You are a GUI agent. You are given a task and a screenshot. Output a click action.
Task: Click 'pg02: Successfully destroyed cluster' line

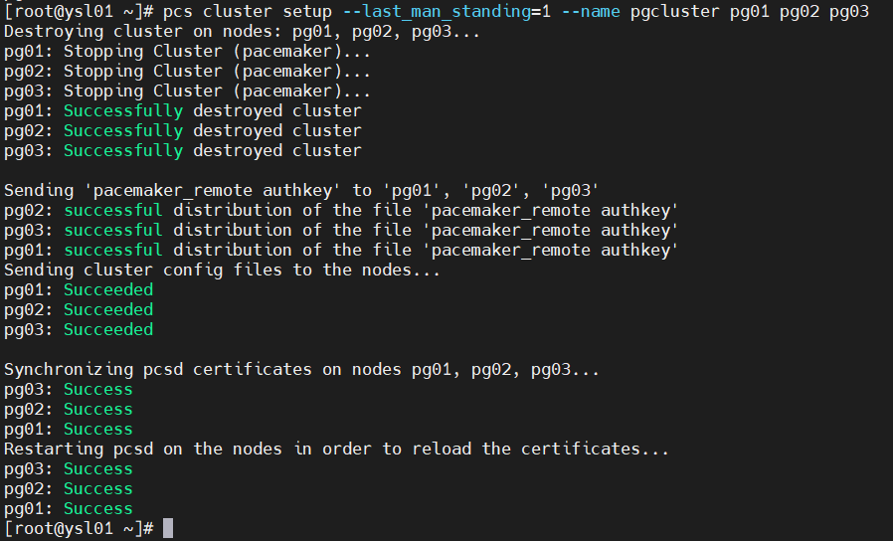(183, 131)
